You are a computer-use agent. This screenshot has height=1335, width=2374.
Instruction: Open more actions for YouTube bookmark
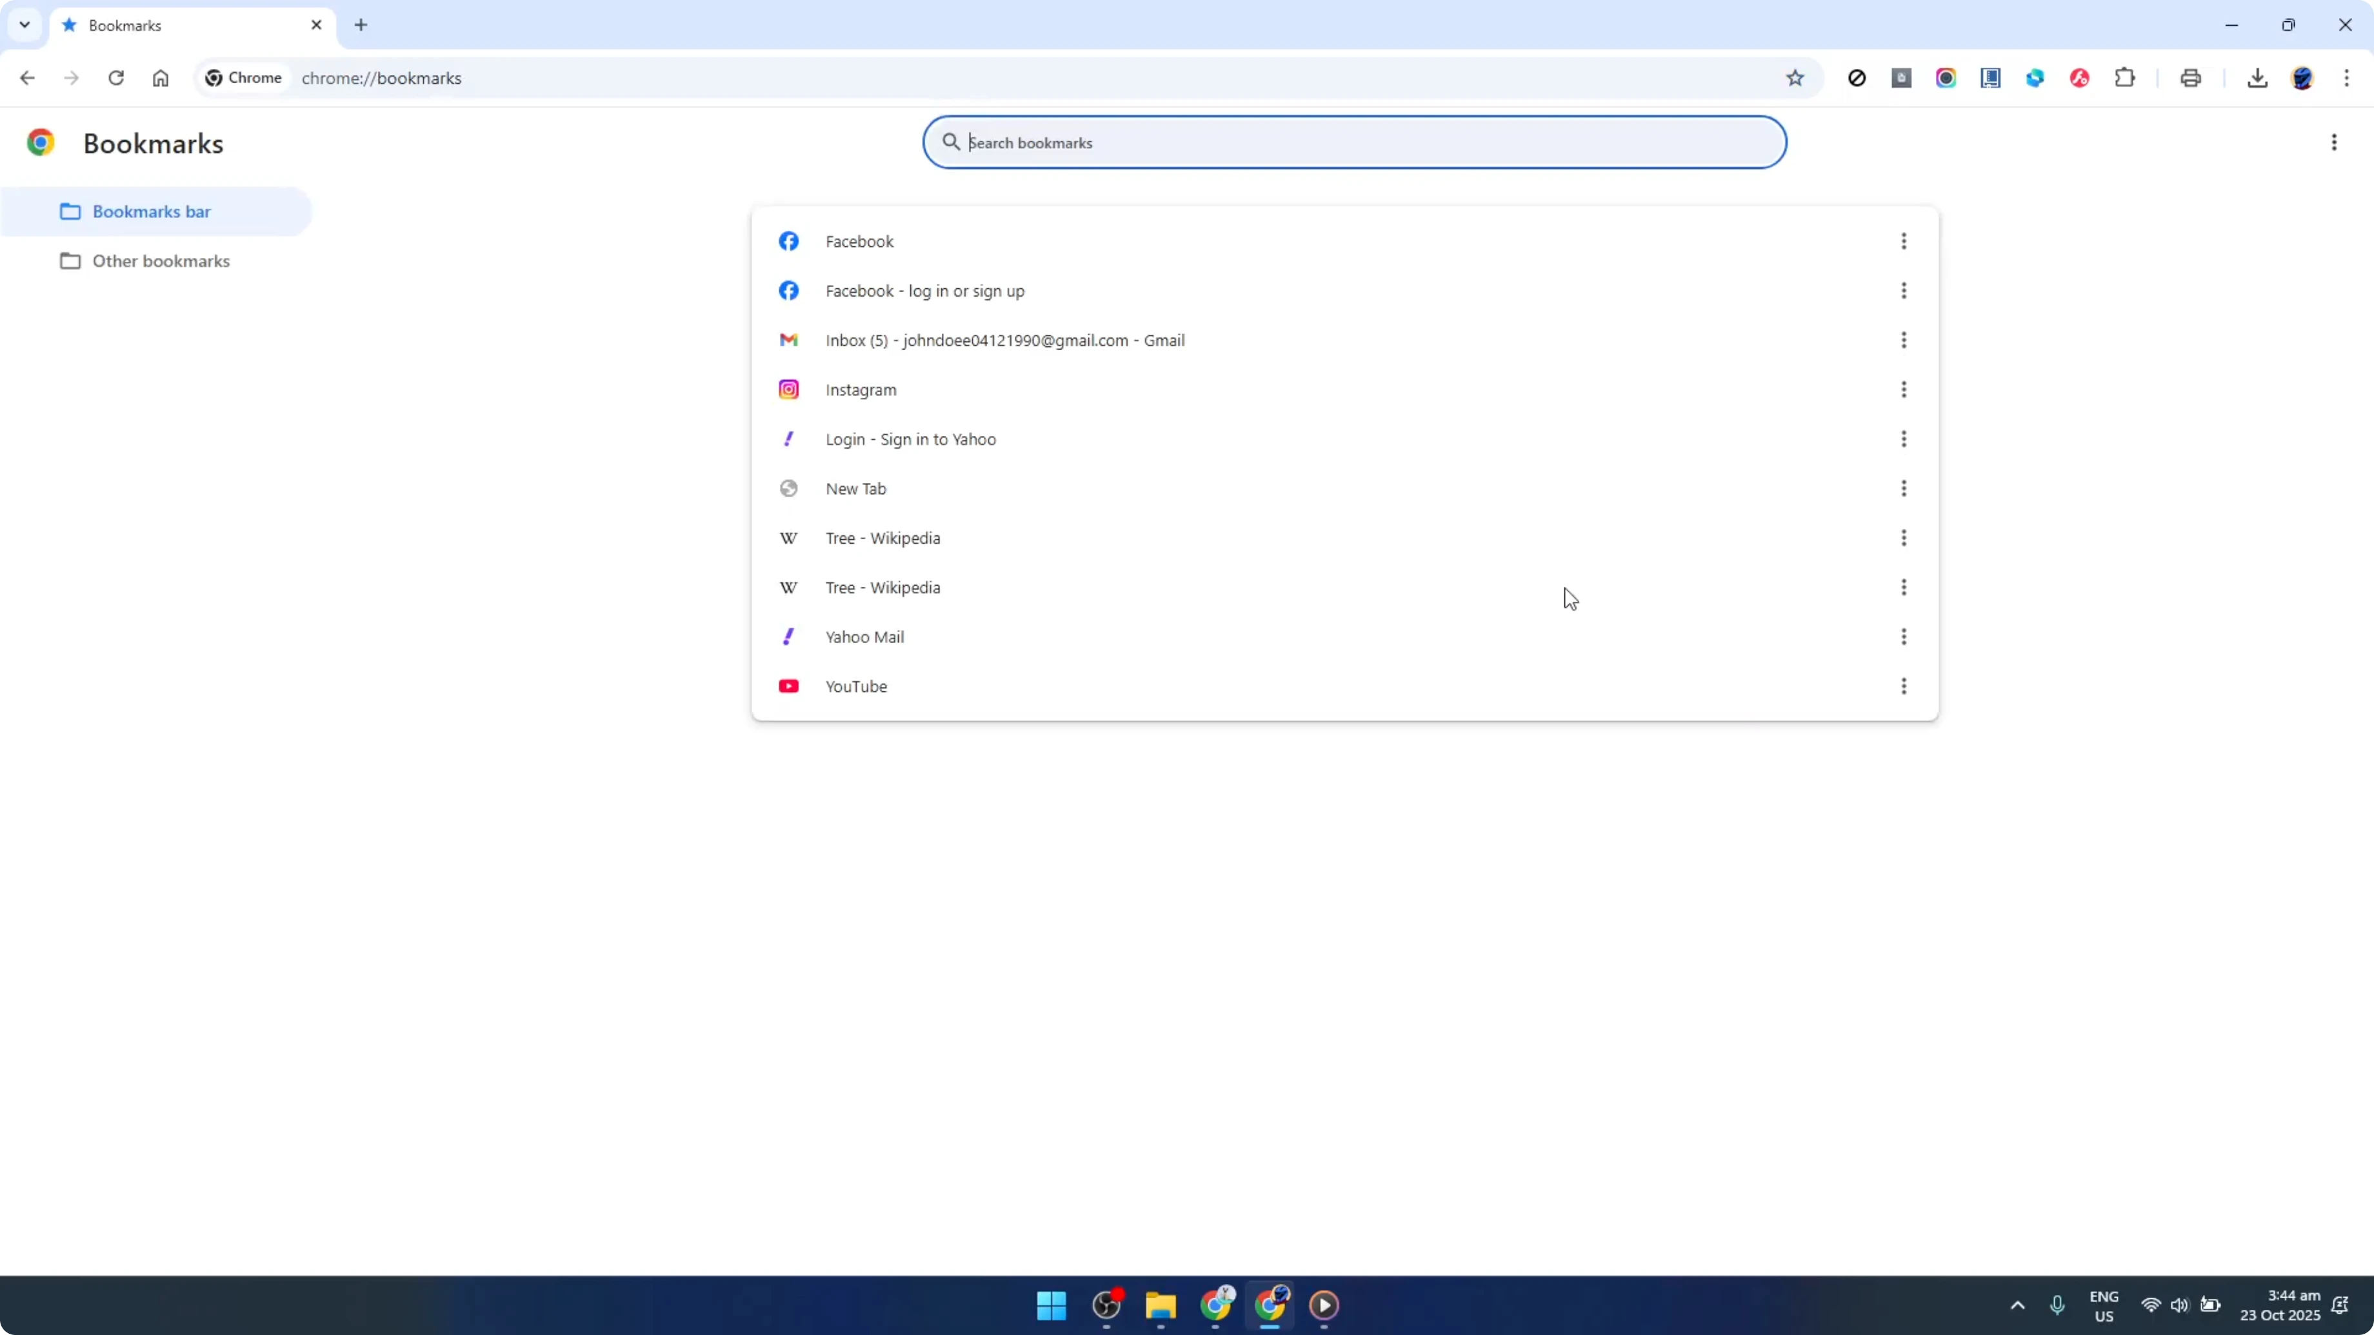click(x=1904, y=686)
